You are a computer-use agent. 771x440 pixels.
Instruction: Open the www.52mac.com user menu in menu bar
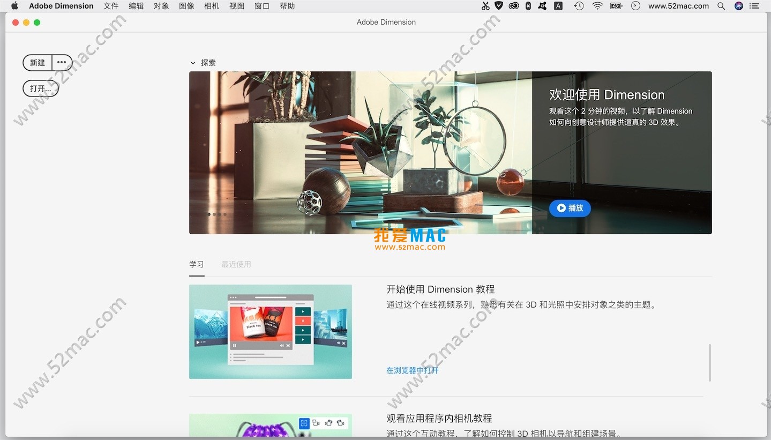coord(678,6)
